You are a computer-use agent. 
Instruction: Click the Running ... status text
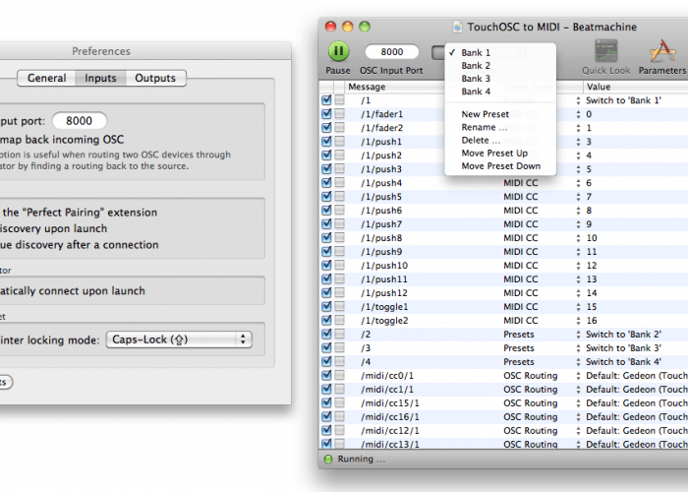(362, 460)
